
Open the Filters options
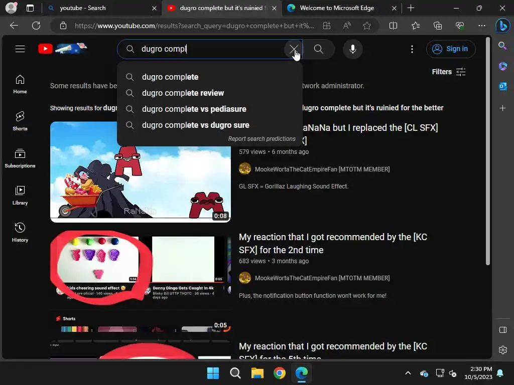449,72
